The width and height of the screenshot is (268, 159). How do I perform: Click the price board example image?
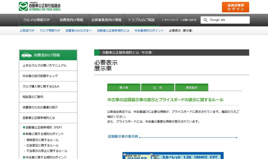tap(173, 156)
